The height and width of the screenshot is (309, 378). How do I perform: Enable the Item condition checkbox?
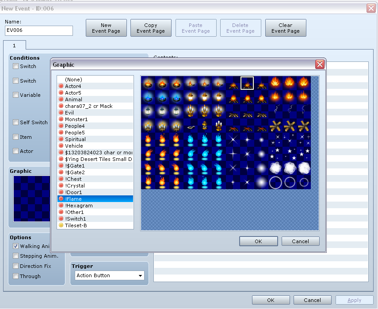[15, 137]
